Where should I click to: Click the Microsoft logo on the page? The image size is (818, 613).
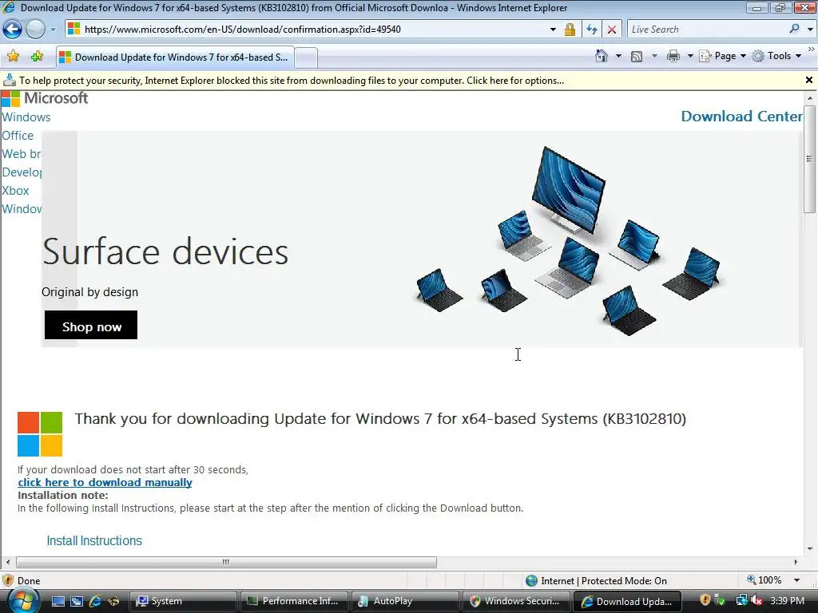[45, 98]
